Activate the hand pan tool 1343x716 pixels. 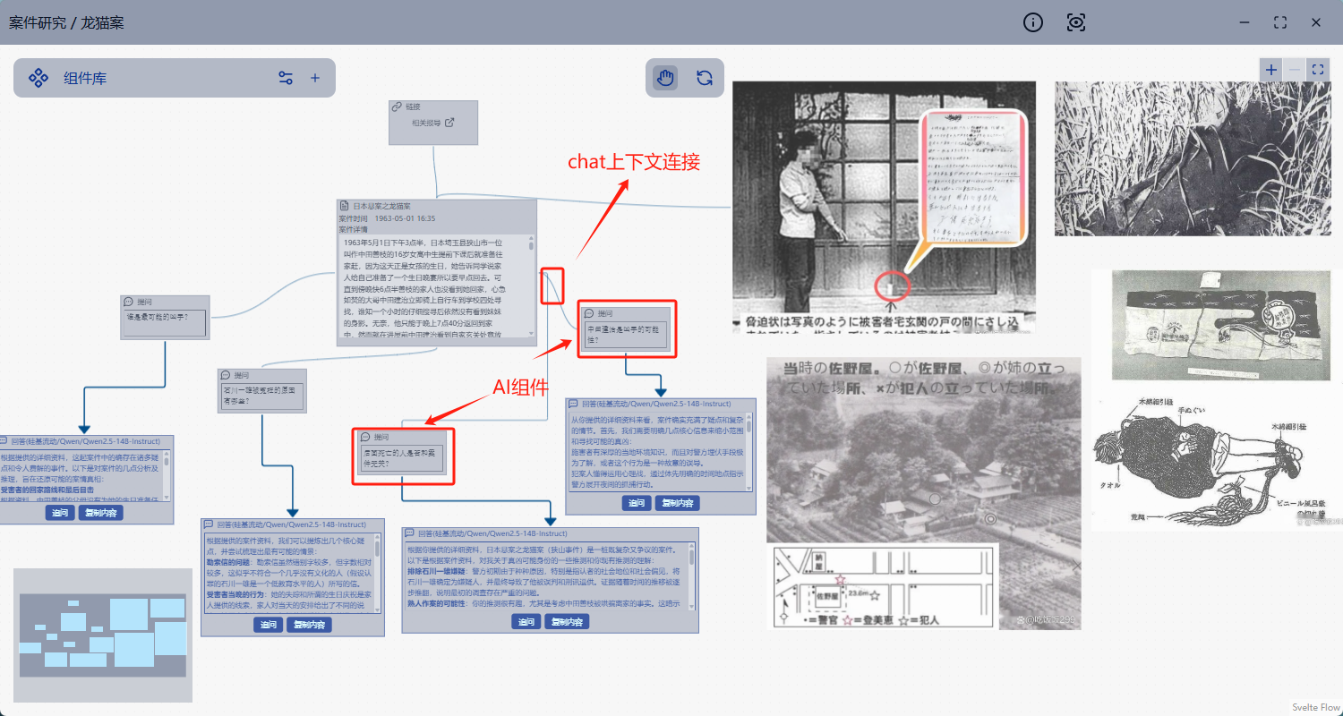tap(665, 78)
